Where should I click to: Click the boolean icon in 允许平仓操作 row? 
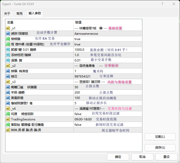(x=8, y=44)
